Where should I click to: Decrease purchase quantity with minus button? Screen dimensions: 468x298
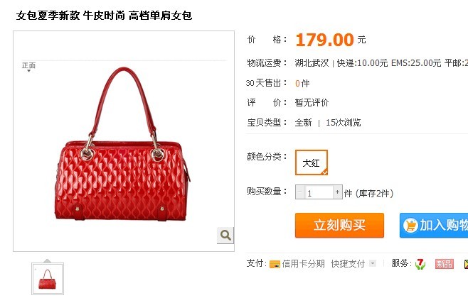300,192
